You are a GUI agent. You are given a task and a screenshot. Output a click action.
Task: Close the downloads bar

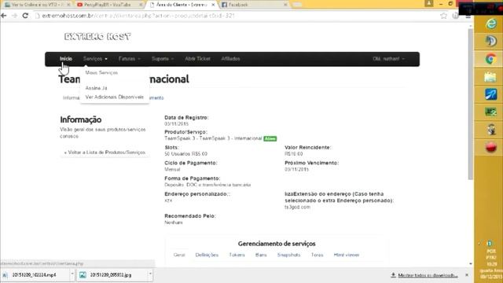point(467,275)
